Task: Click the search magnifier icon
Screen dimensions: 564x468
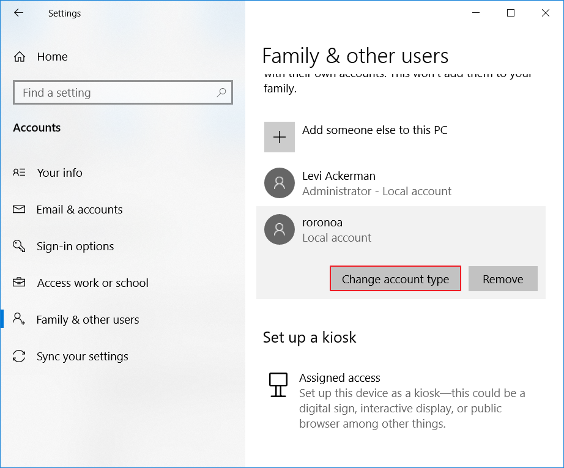Action: [221, 92]
